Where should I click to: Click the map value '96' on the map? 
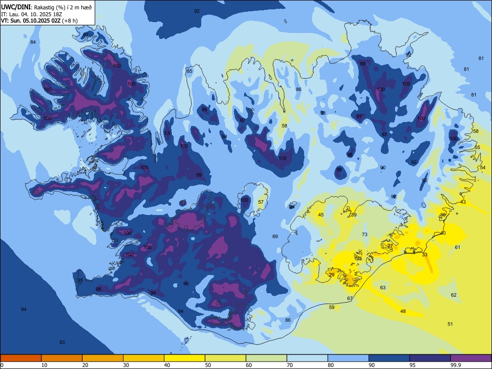(x=186, y=284)
